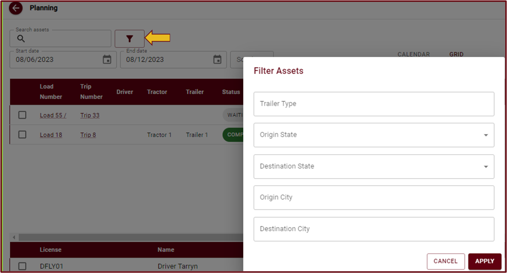Open the filter funnel icon button
Viewport: 507px width, 273px height.
129,39
